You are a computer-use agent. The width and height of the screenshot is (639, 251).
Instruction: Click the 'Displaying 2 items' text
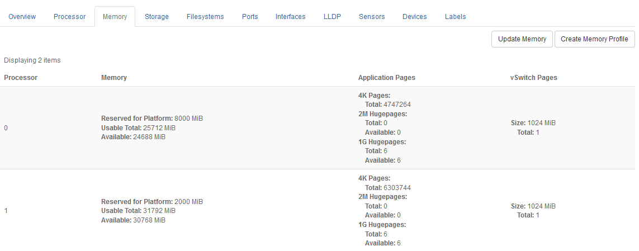[32, 60]
